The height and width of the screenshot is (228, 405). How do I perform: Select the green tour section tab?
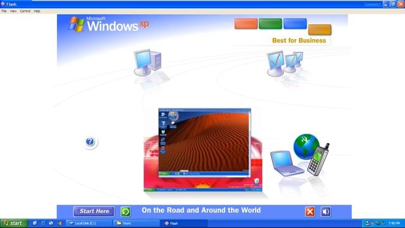coord(270,24)
